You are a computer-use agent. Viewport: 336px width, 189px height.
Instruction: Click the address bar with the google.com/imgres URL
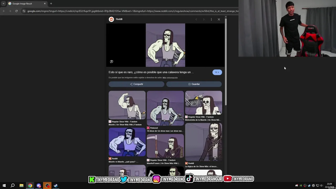133,11
